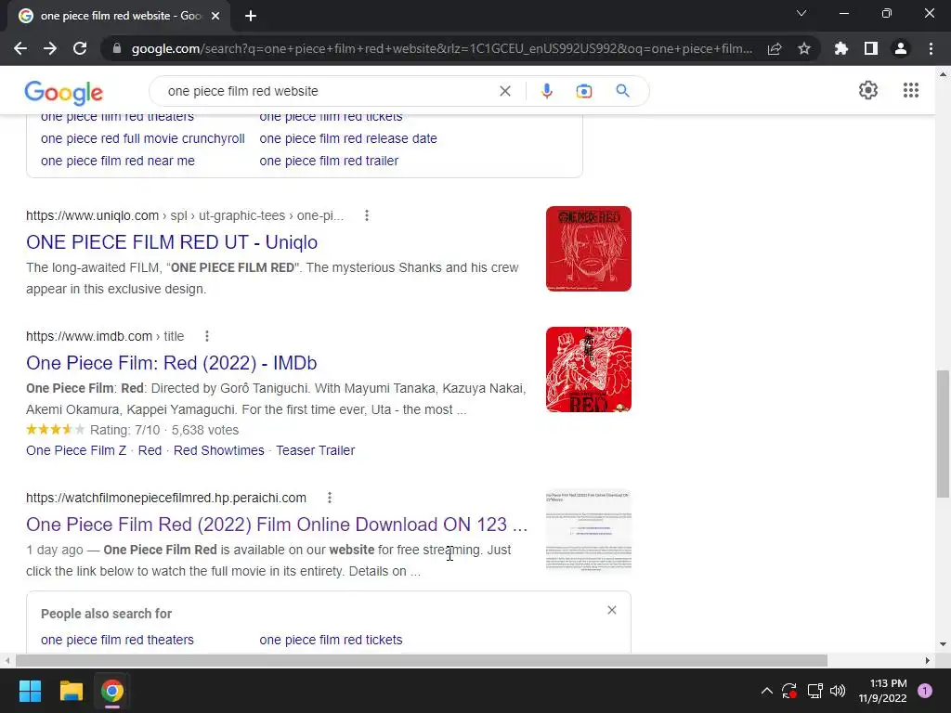The height and width of the screenshot is (713, 951).
Task: Open the IMDb result poster thumbnail
Action: [588, 369]
